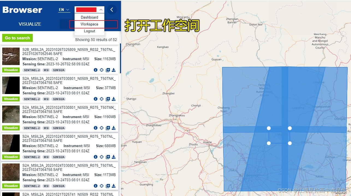Select the top-right white area handle on map

click(x=290, y=128)
